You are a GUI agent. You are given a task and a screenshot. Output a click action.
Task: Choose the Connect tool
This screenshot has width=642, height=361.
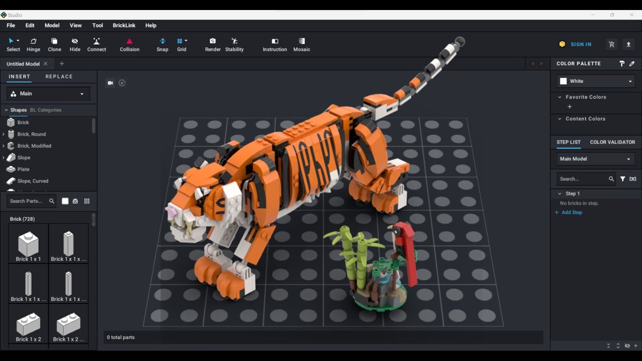tap(96, 45)
